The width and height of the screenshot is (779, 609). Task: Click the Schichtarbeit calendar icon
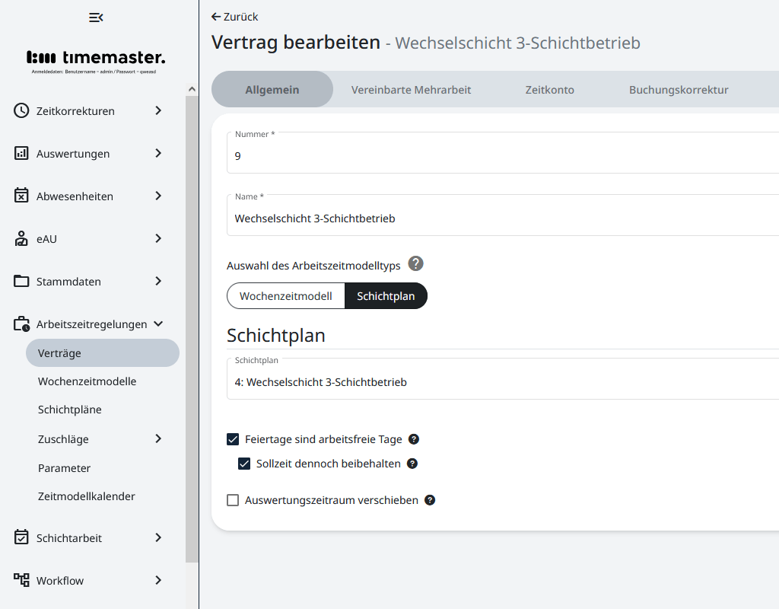click(21, 537)
